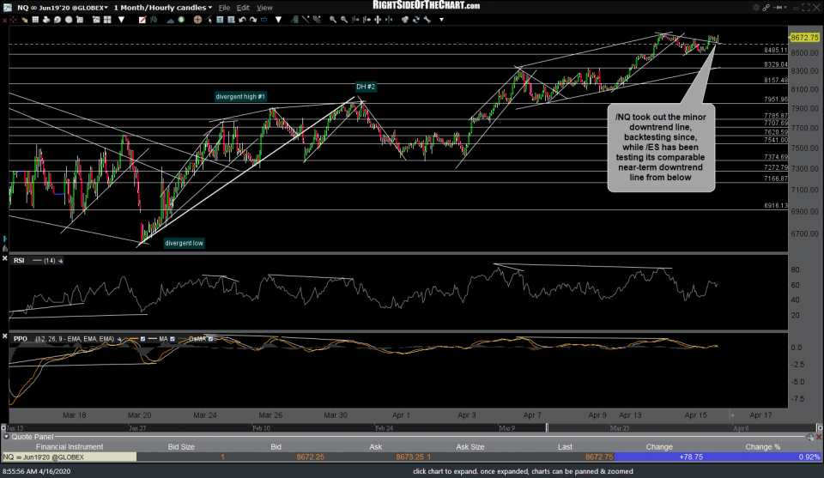
Task: Click the chain link icon in title bar
Action: pos(766,8)
